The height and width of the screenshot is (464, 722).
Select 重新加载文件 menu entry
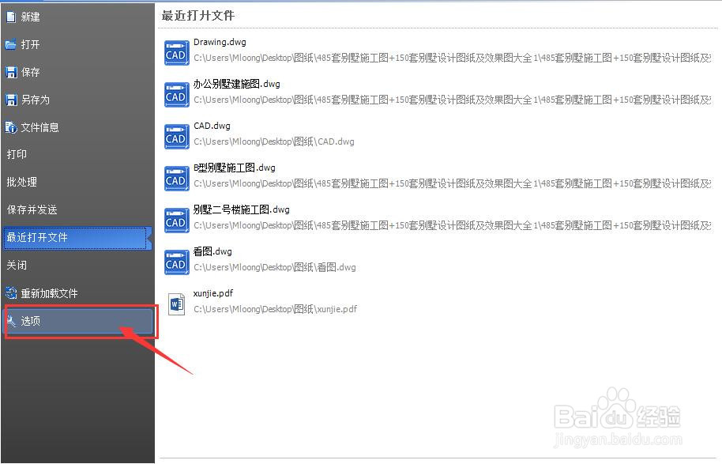pyautogui.click(x=77, y=293)
